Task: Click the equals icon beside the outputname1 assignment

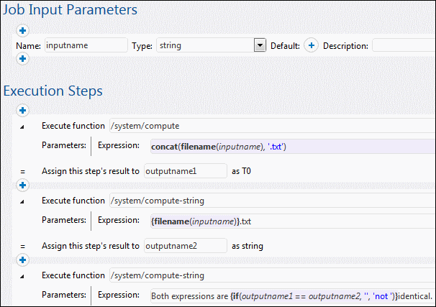Action: pos(22,171)
